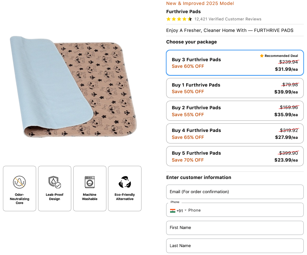Click the First Name input field

tap(235, 228)
